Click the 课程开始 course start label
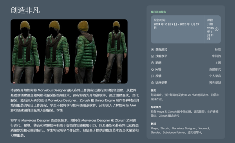235x143 pixels. tap(210, 22)
